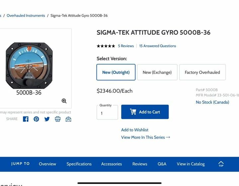This screenshot has width=239, height=186.
Task: Share product via email icon
Action: click(68, 119)
